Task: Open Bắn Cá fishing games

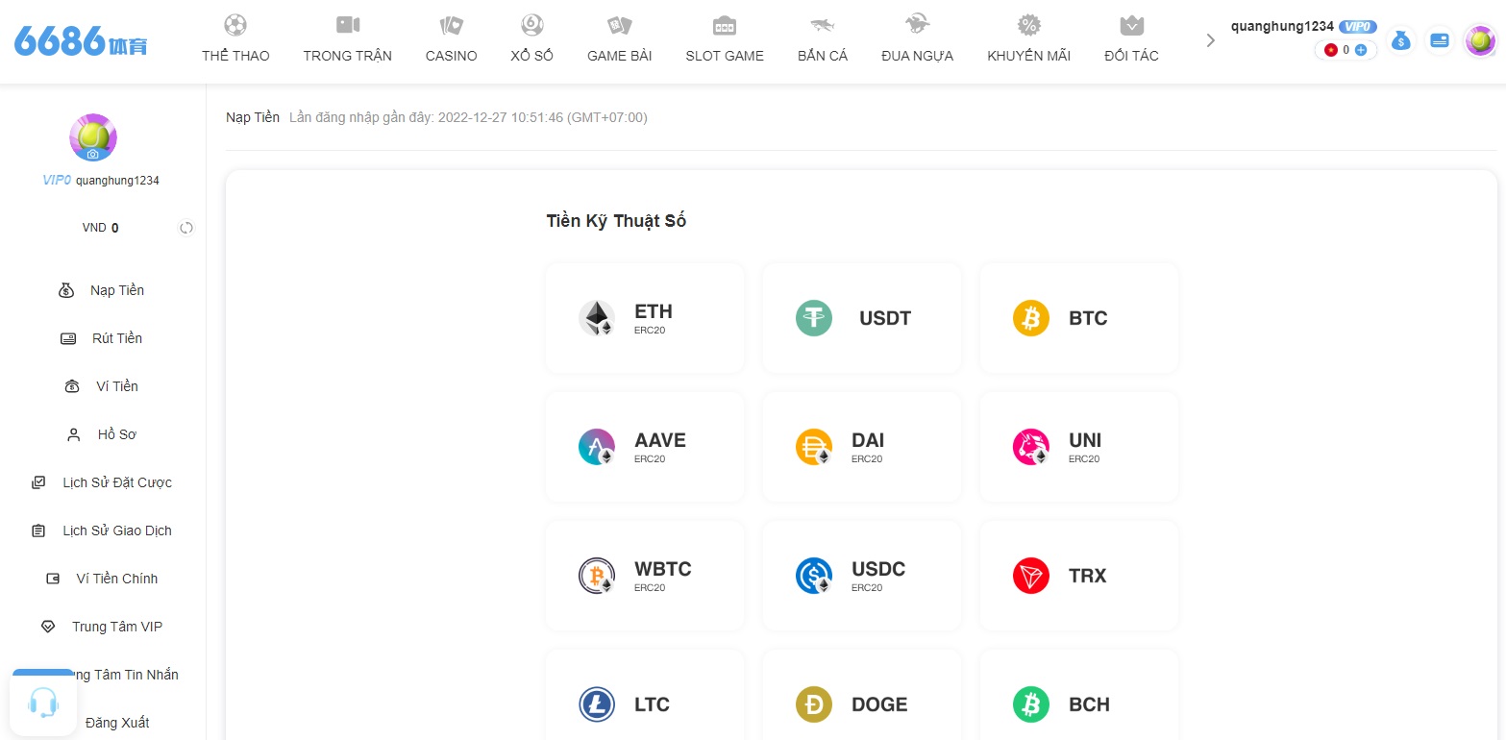Action: click(x=823, y=38)
